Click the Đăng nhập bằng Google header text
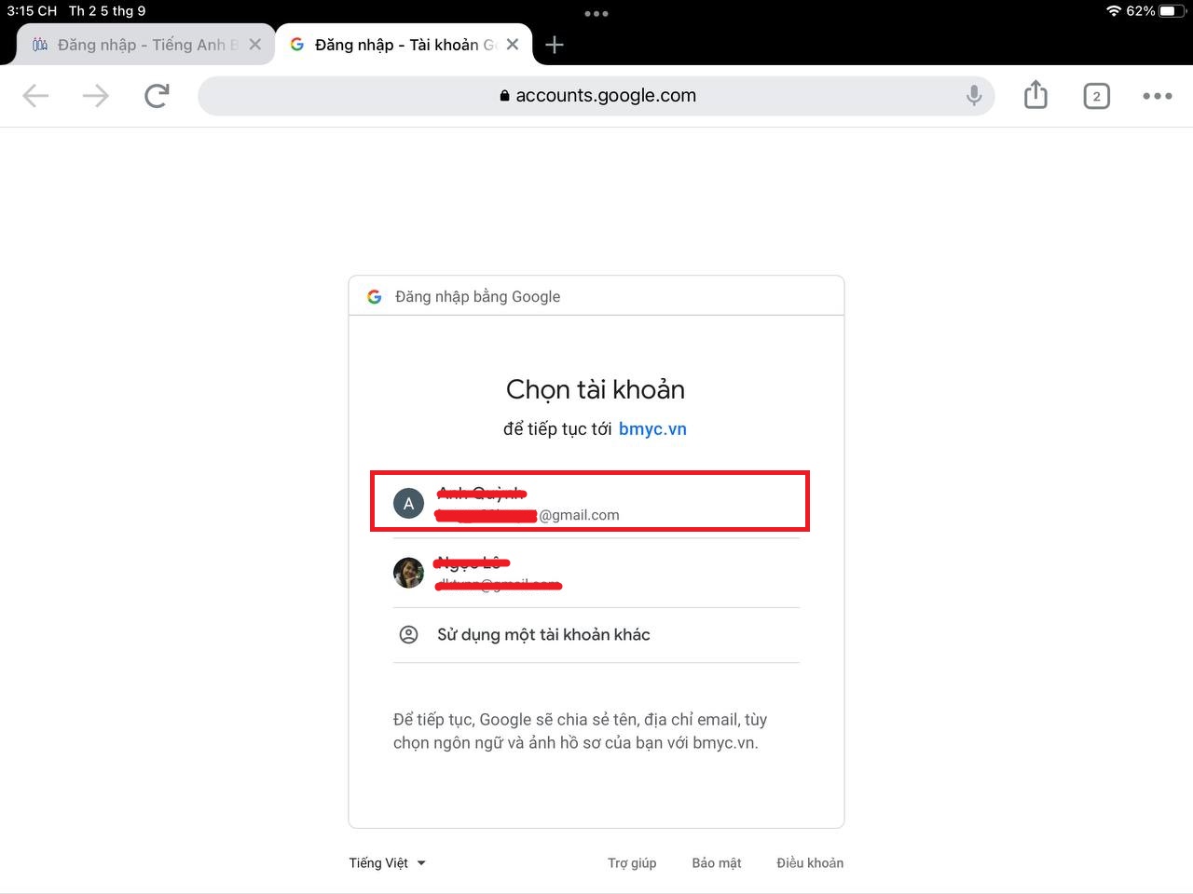 pos(478,296)
